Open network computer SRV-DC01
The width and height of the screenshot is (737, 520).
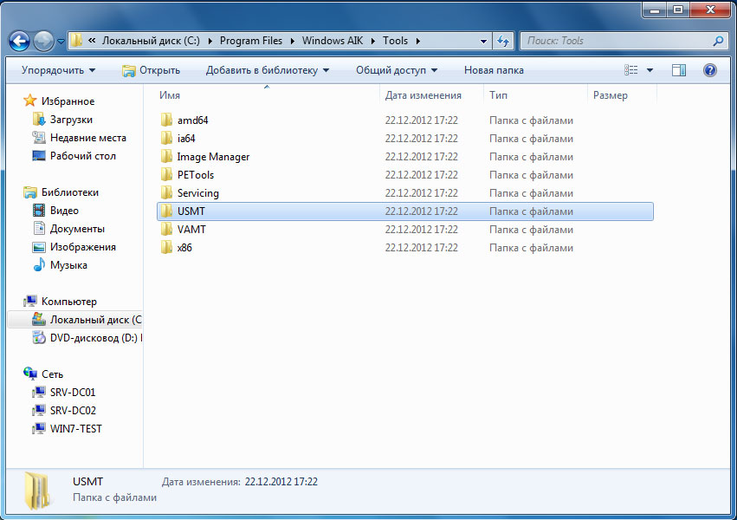[73, 392]
